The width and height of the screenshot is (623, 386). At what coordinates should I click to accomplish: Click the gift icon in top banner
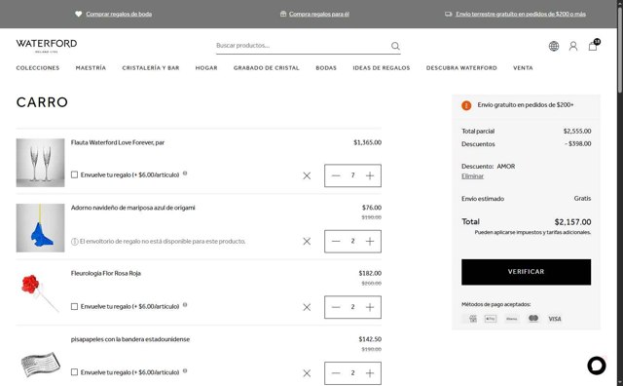click(x=283, y=14)
